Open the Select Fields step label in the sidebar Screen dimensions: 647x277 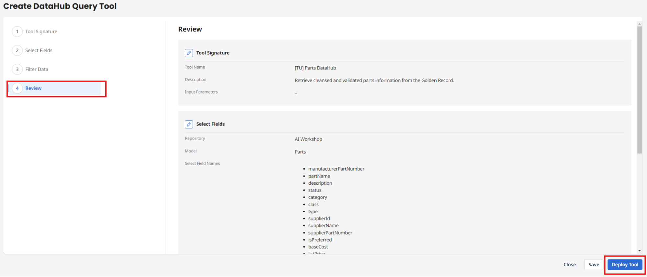(39, 50)
